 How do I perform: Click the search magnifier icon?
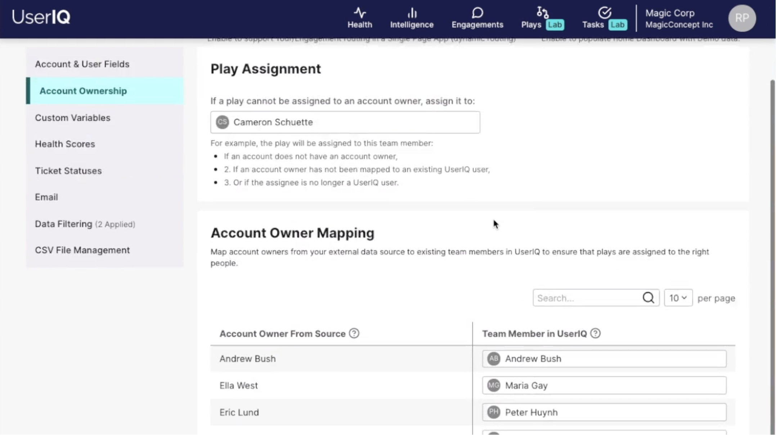pyautogui.click(x=648, y=298)
